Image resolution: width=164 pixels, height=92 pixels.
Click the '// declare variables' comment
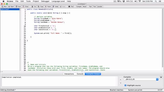pos(43,17)
